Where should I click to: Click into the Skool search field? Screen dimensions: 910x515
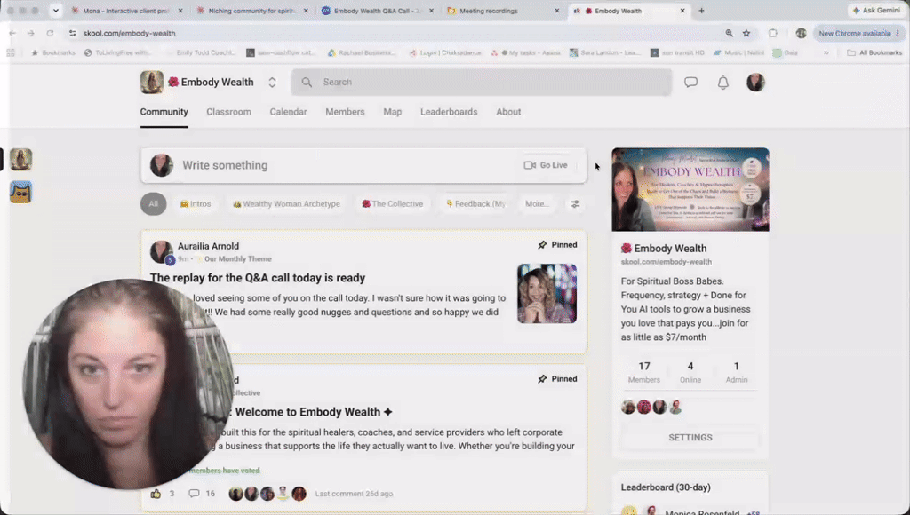point(481,83)
